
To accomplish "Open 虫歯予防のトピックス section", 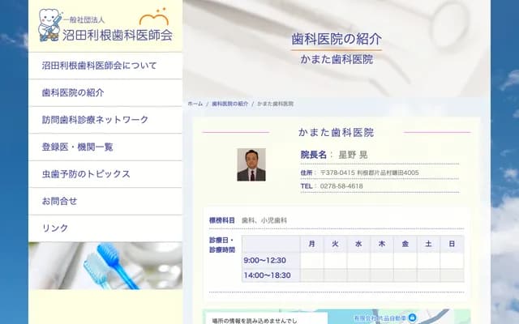I will [x=86, y=174].
